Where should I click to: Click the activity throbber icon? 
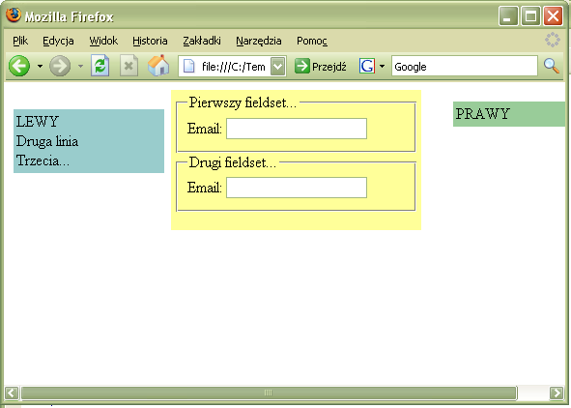click(x=553, y=40)
